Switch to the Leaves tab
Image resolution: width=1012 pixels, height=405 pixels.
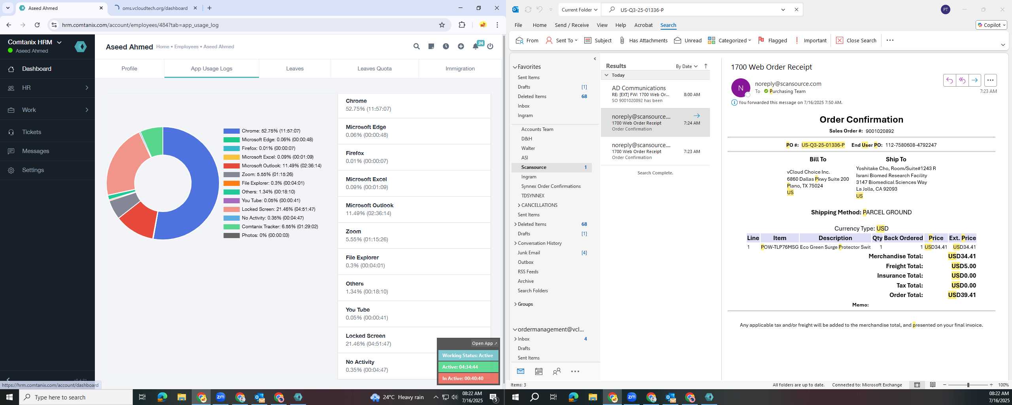point(295,68)
